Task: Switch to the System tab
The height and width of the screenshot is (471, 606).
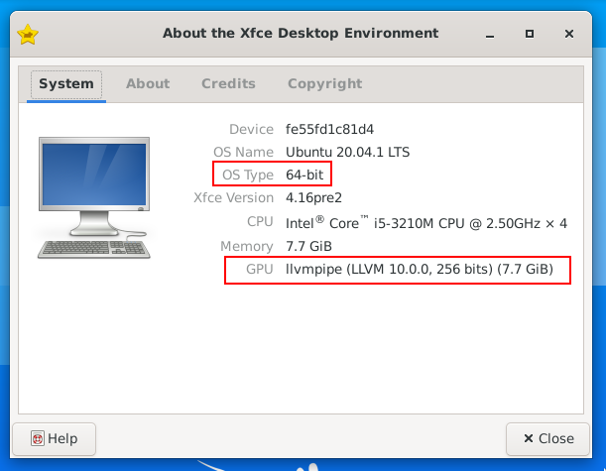Action: coord(66,84)
